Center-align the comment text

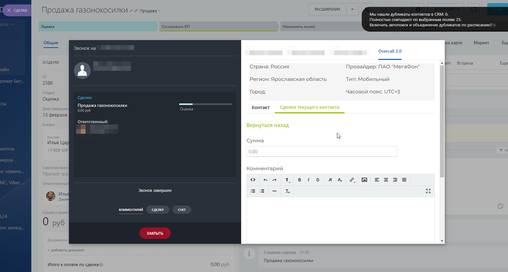coord(386,180)
